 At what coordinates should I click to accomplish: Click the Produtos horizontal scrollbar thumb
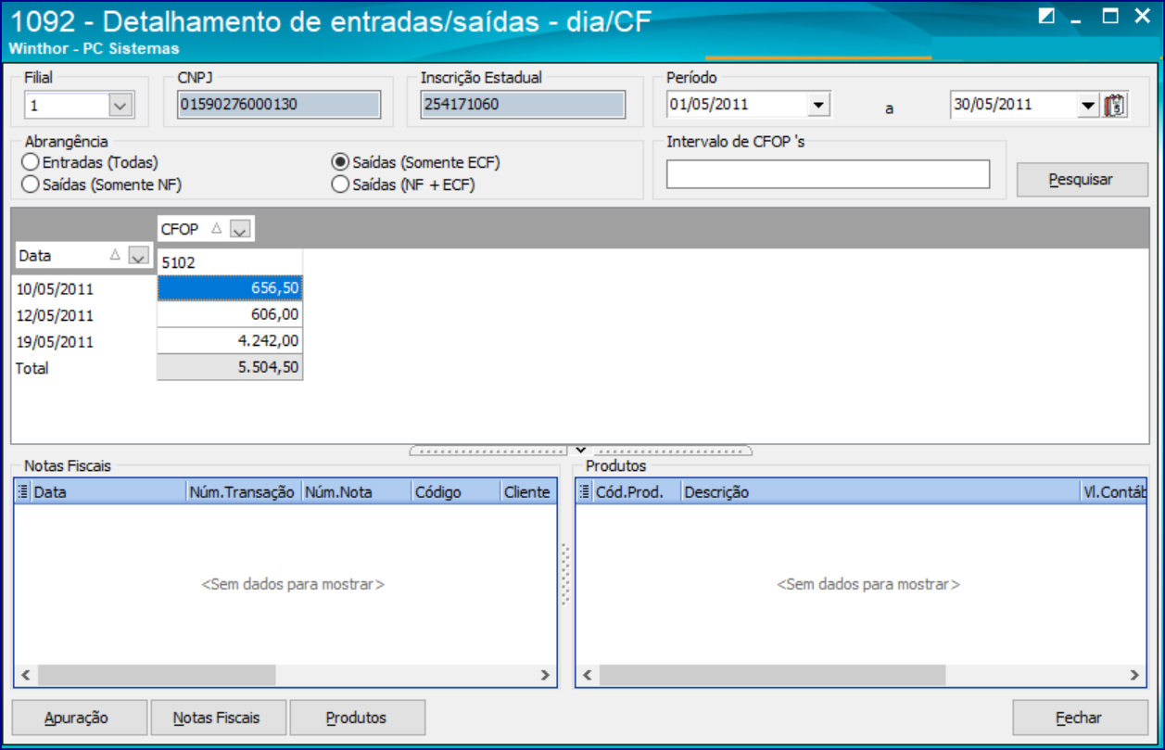click(x=772, y=675)
